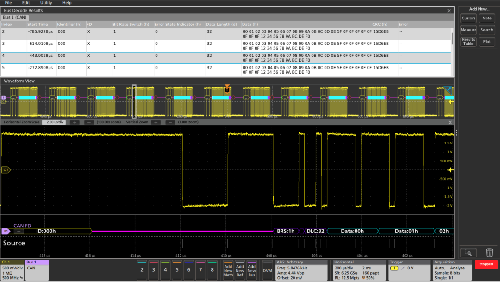Viewport: 500px width, 282px height.
Task: Add Cursors to the display
Action: click(x=469, y=18)
